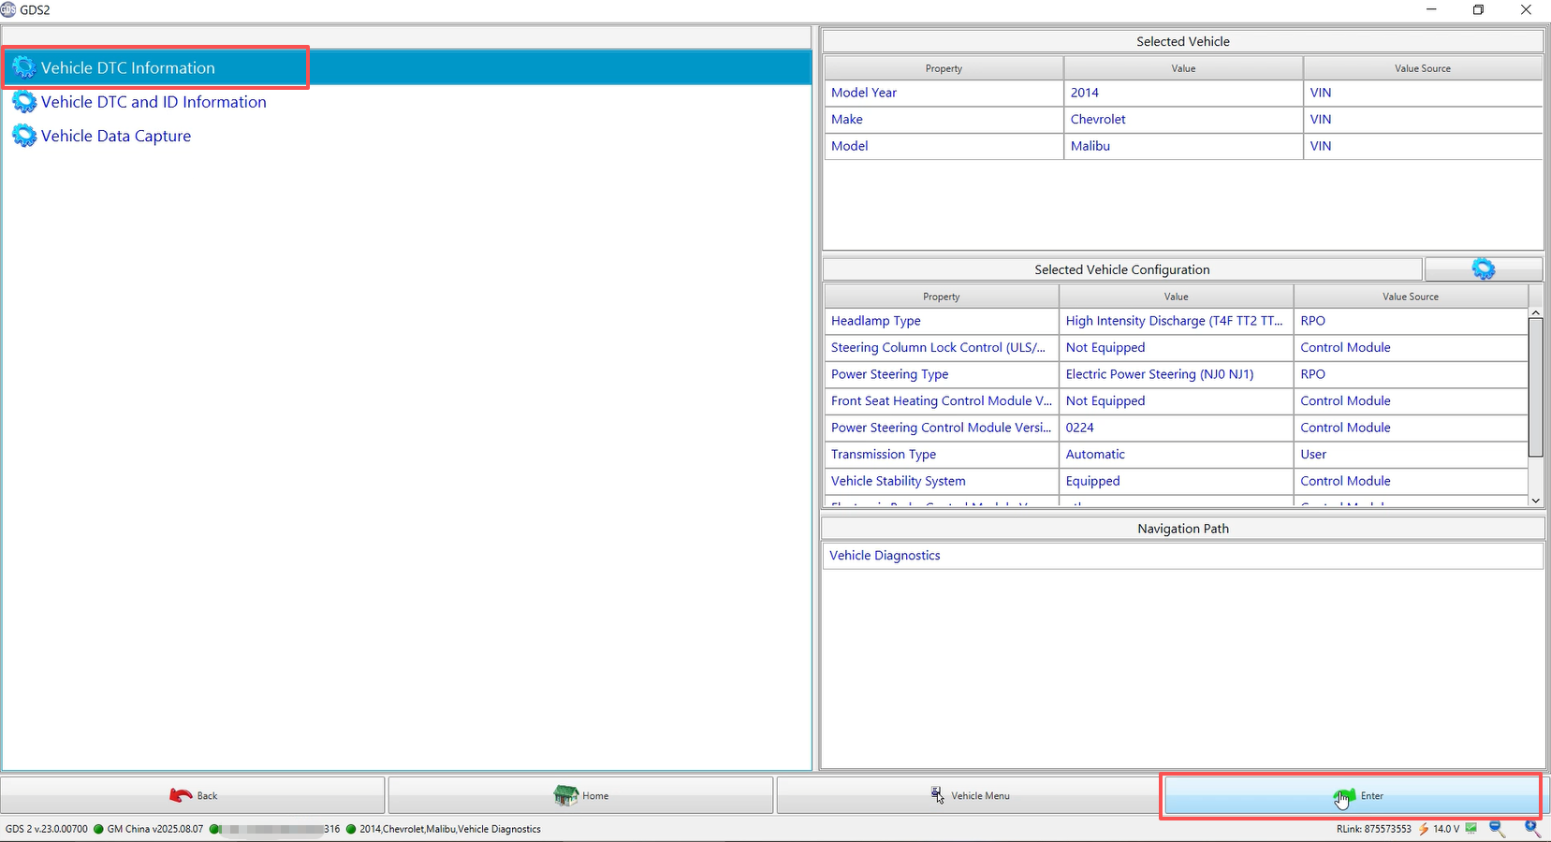The height and width of the screenshot is (842, 1551).
Task: Select Vehicle Data Capture entry
Action: click(116, 136)
